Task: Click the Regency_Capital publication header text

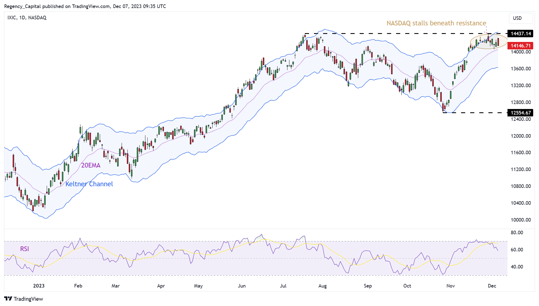Action: tap(85, 6)
